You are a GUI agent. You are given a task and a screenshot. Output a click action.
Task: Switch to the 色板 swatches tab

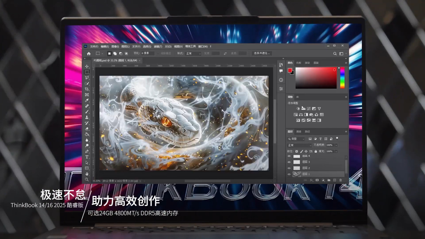[299, 63]
